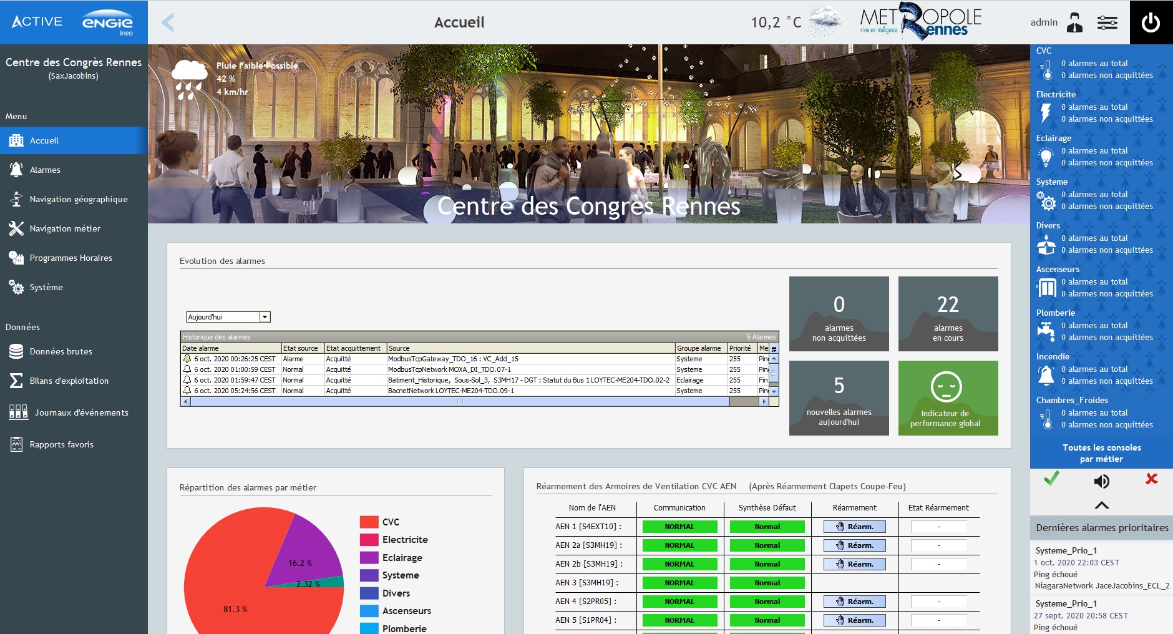Click the 22 alarmes en cours tile
This screenshot has height=634, width=1173.
point(948,314)
